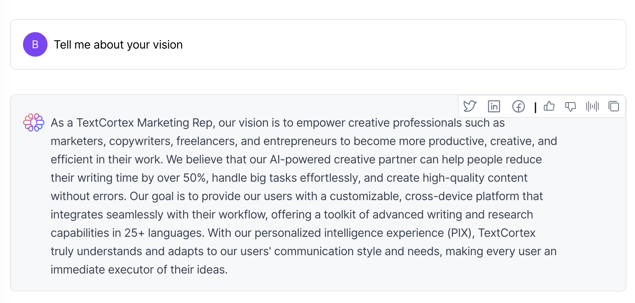Click the user prompt message box
The height and width of the screenshot is (303, 635).
coord(318,44)
